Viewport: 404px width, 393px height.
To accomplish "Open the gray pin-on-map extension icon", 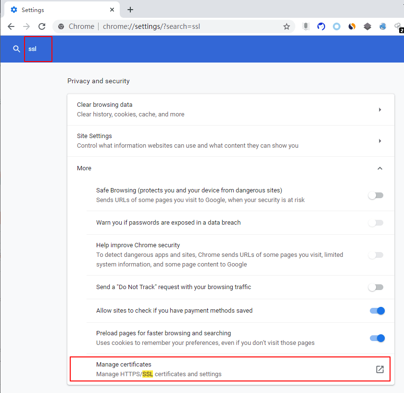I will tap(306, 26).
